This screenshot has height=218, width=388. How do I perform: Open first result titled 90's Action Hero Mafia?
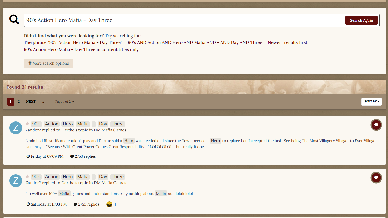coord(78,124)
